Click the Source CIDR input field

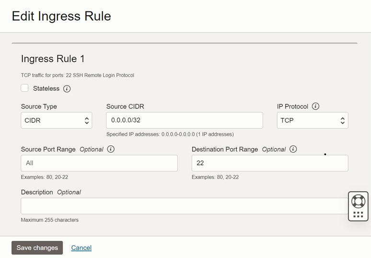185,120
